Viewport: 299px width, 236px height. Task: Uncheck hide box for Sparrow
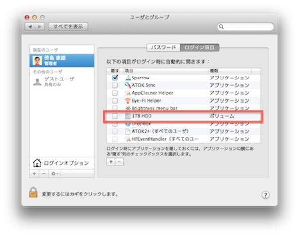[x=115, y=78]
